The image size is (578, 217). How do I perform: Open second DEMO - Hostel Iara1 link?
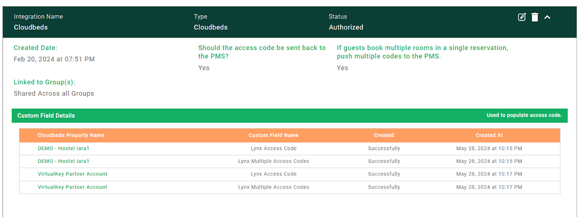pyautogui.click(x=63, y=161)
